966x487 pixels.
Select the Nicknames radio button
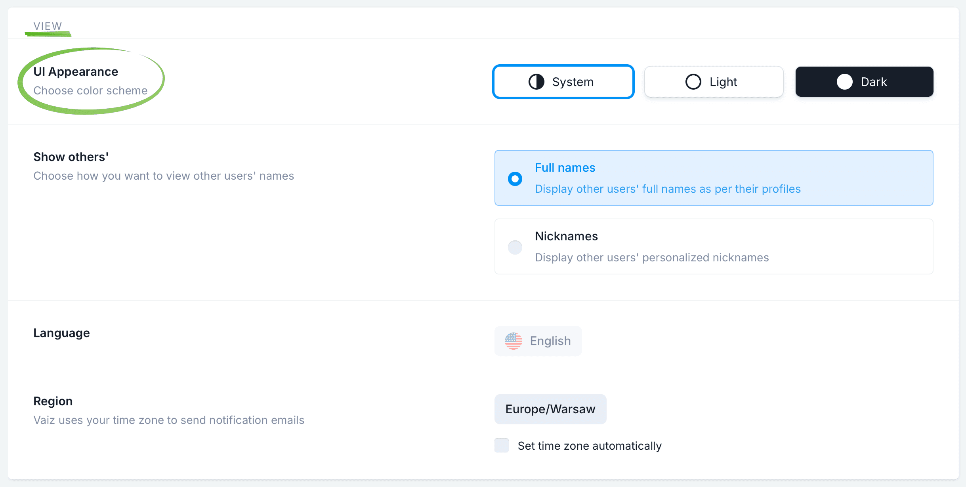[x=515, y=247]
